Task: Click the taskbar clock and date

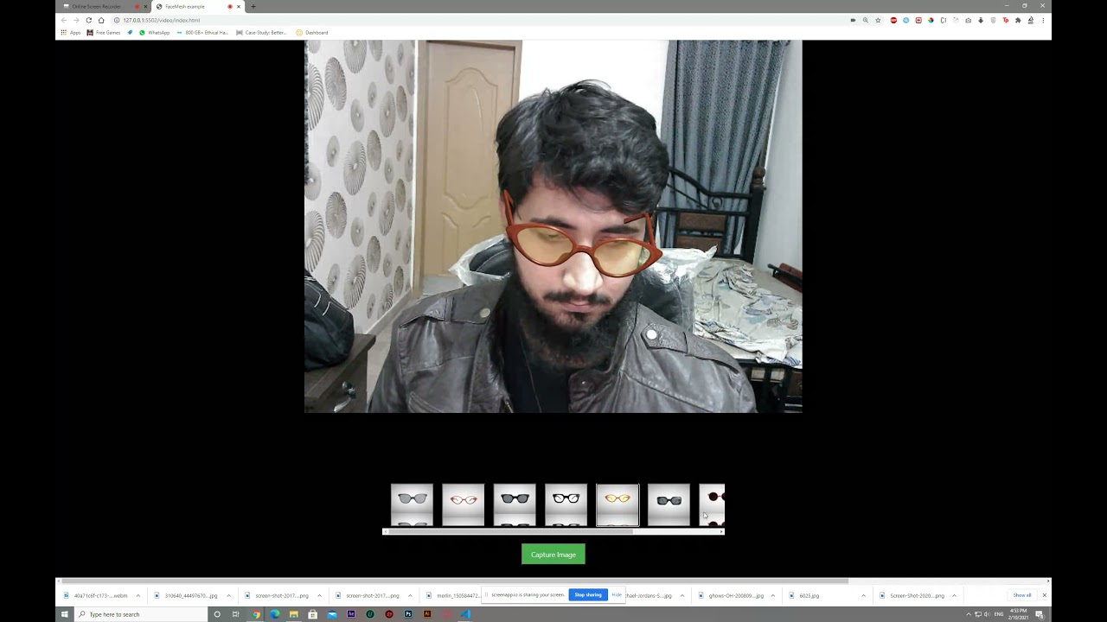Action: point(1018,614)
